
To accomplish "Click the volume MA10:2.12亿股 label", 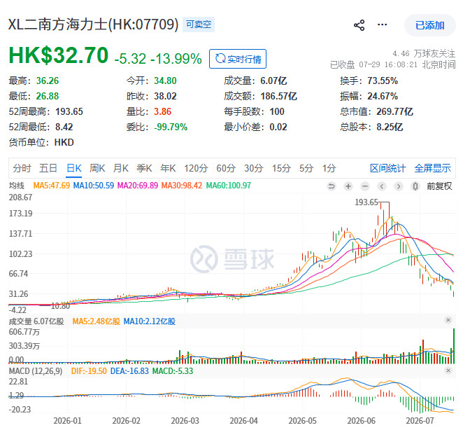I will [x=150, y=321].
